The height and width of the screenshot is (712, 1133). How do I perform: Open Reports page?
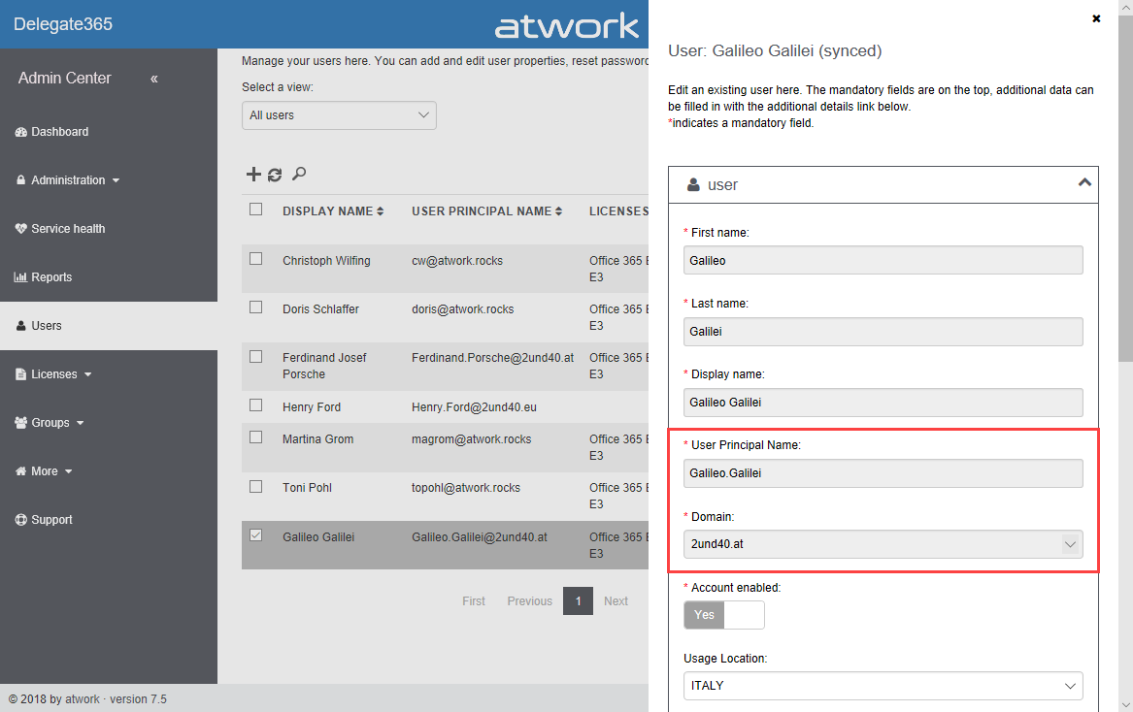click(x=43, y=276)
